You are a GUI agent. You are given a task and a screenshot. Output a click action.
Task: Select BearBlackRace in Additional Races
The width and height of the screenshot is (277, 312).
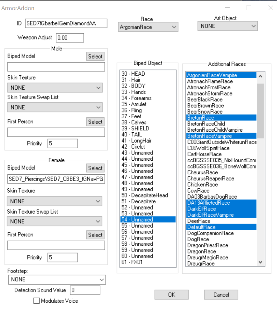[x=221, y=100]
